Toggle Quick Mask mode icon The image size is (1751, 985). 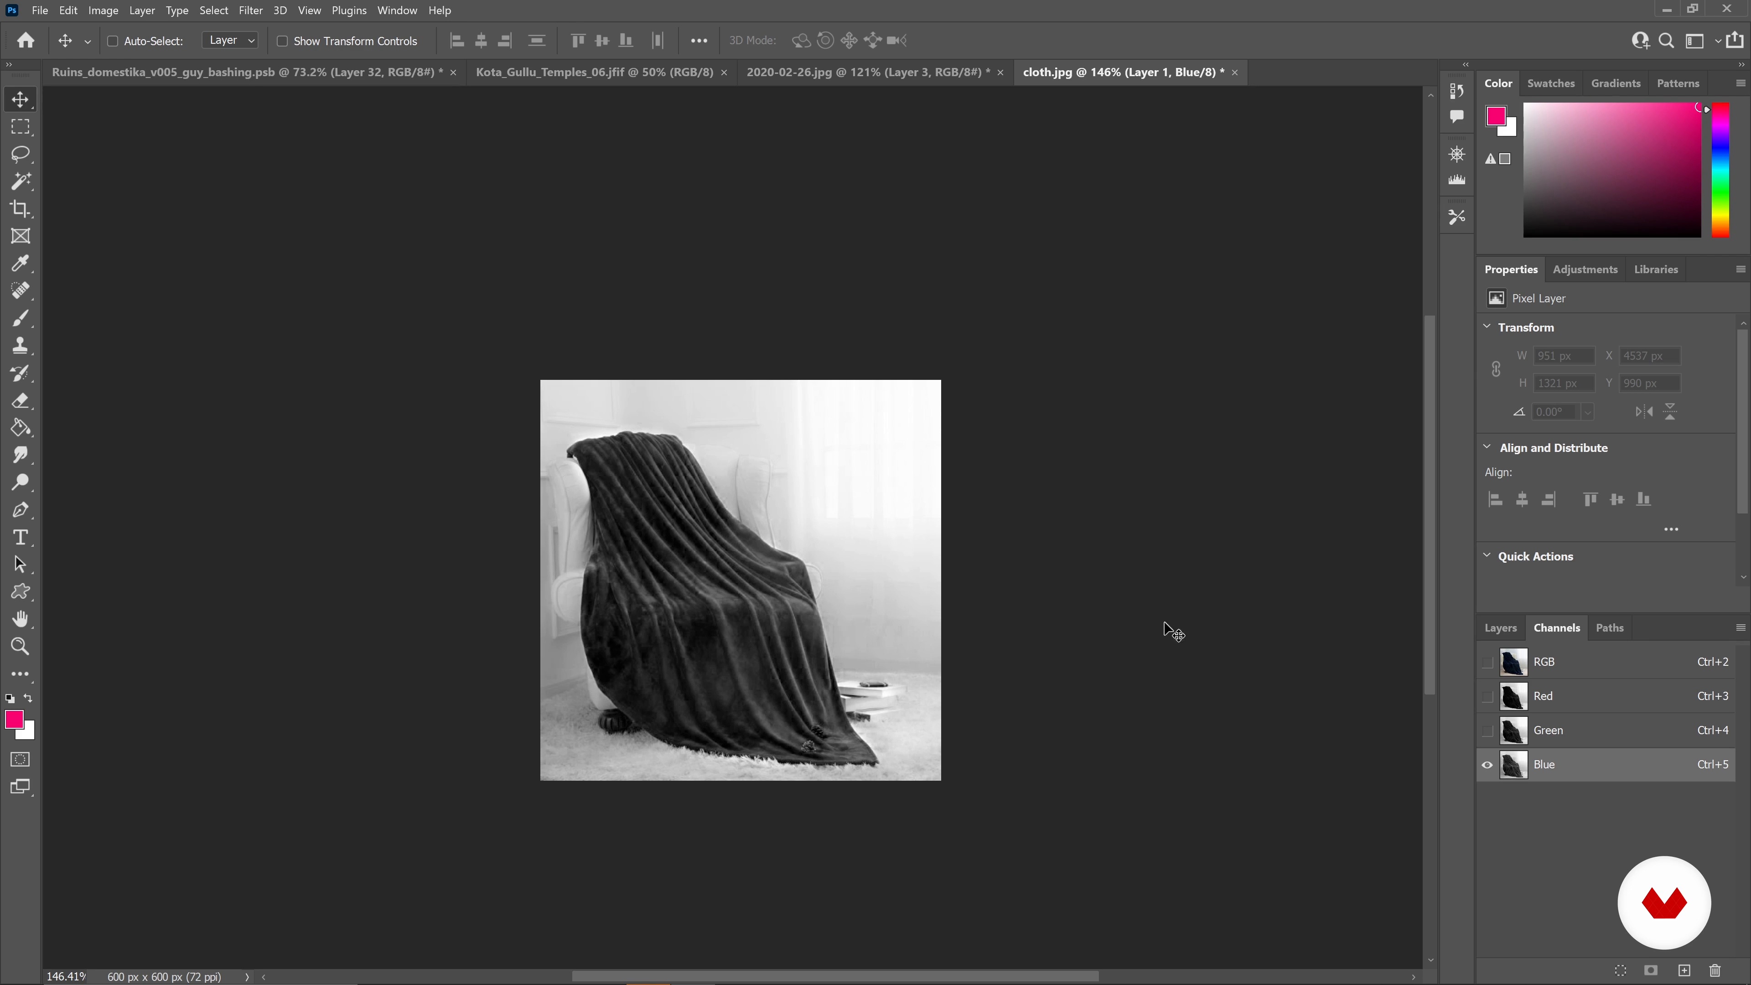(x=21, y=759)
